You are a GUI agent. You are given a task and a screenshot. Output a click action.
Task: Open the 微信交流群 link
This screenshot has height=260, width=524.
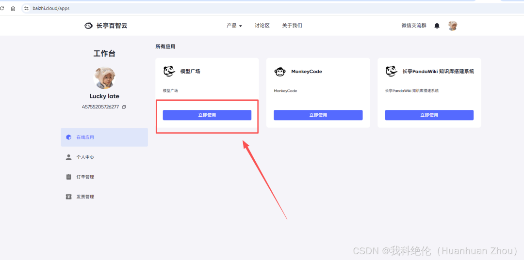tap(414, 26)
